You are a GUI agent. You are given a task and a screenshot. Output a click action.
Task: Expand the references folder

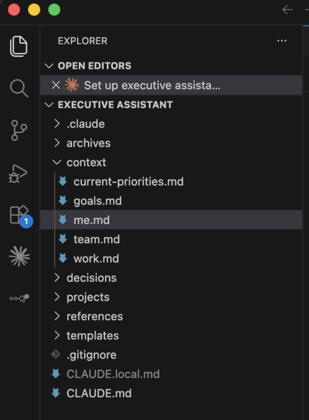(x=57, y=316)
